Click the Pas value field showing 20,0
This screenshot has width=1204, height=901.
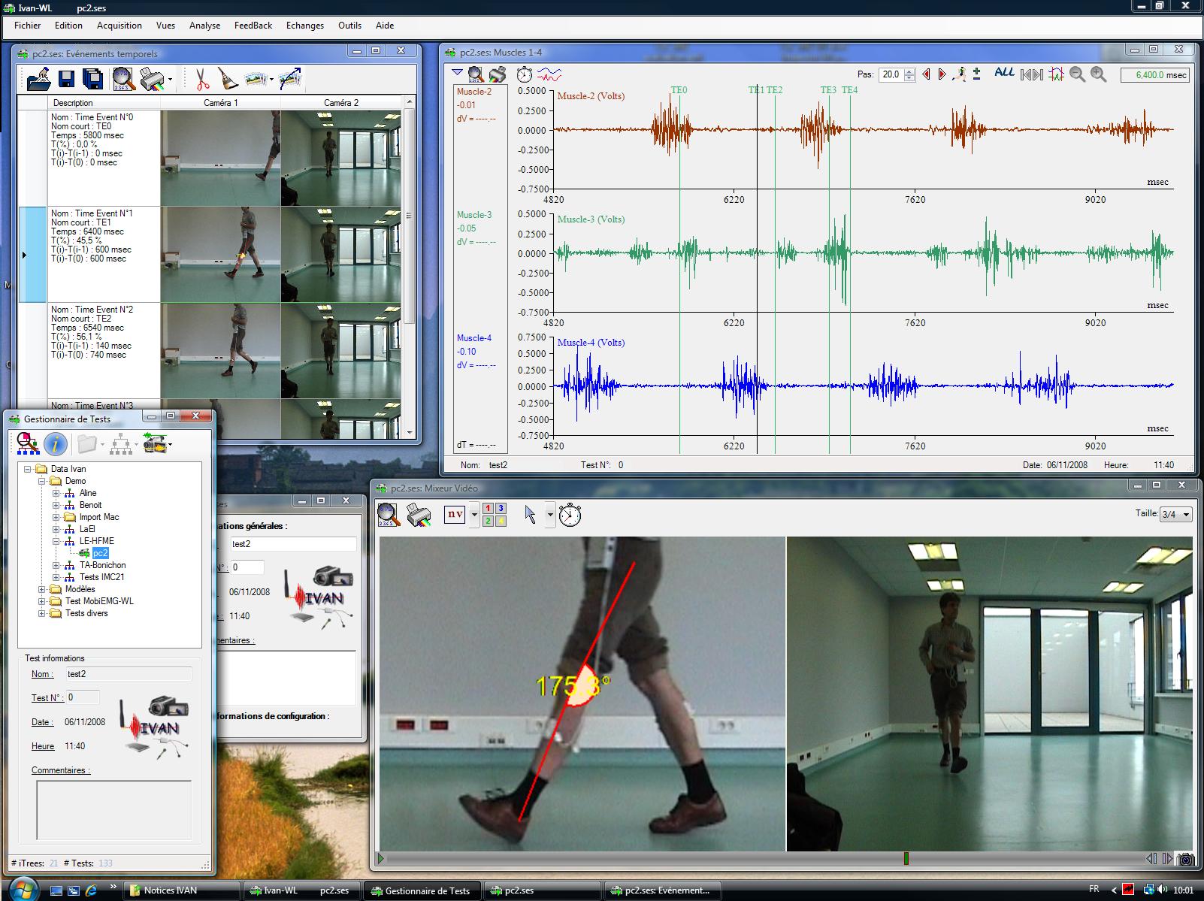pyautogui.click(x=891, y=74)
